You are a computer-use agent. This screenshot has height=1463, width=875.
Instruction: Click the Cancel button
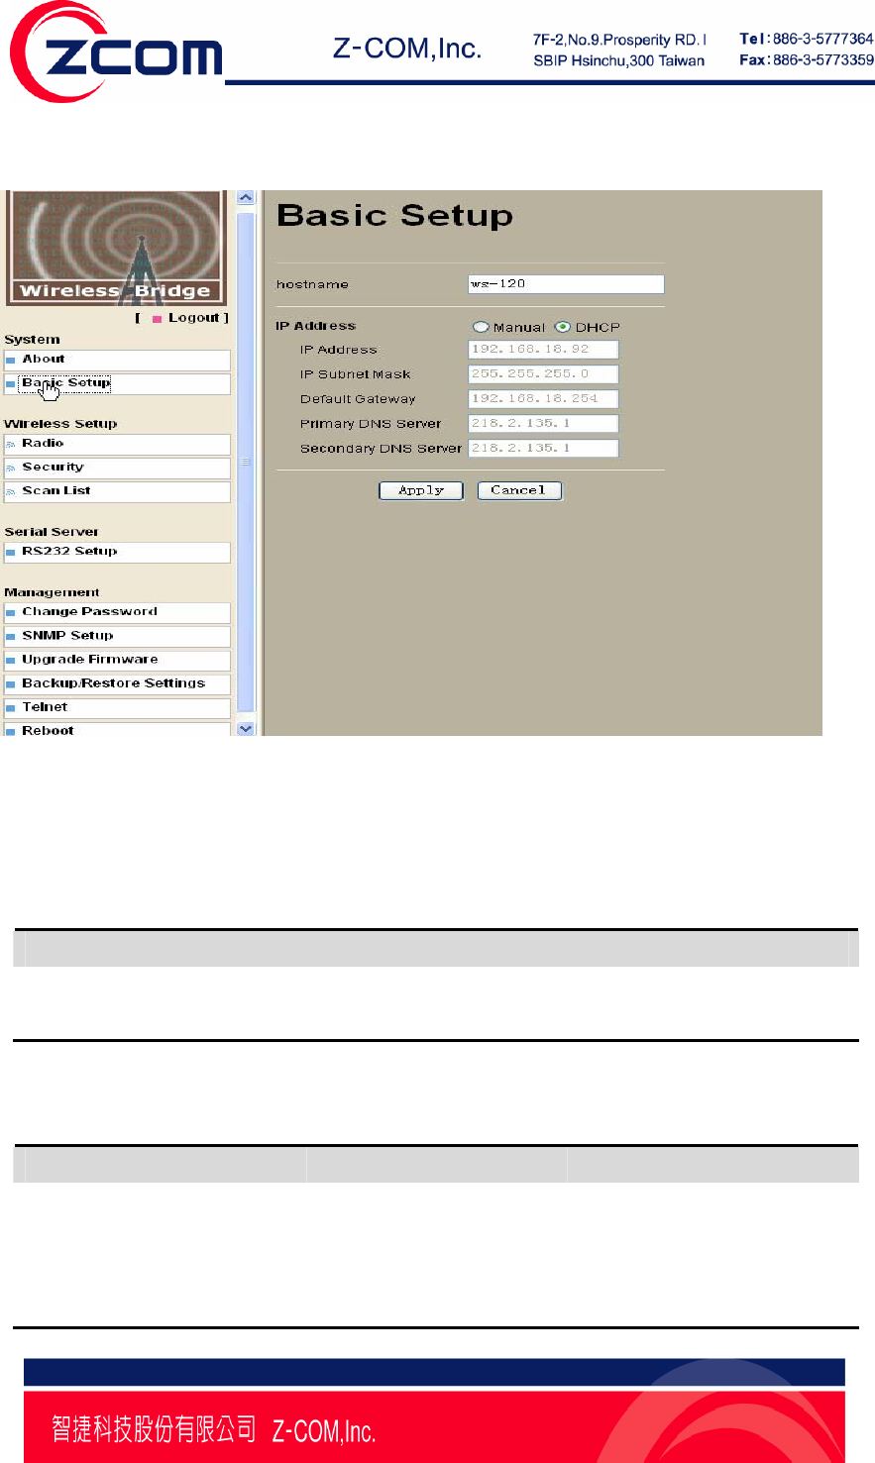(520, 490)
